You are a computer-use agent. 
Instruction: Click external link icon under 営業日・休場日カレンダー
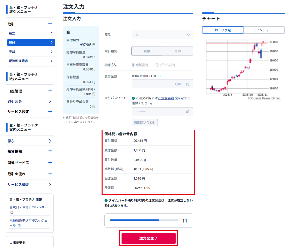click(x=12, y=212)
